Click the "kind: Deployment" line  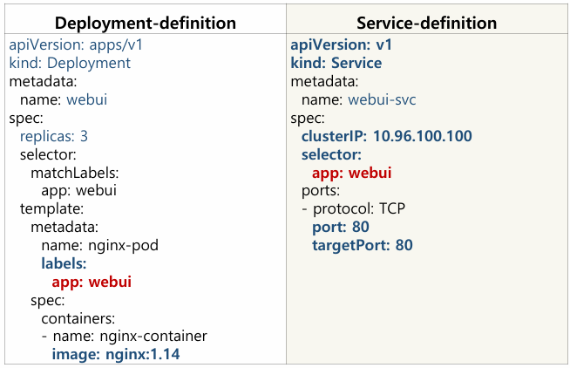click(x=70, y=64)
